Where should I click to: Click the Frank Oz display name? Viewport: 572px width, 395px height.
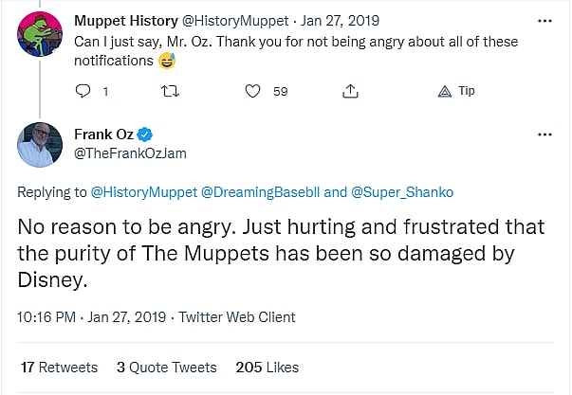[x=104, y=135]
